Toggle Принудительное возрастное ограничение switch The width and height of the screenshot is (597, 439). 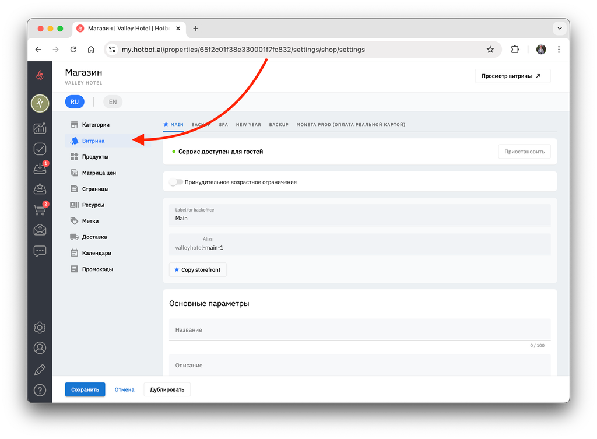176,182
